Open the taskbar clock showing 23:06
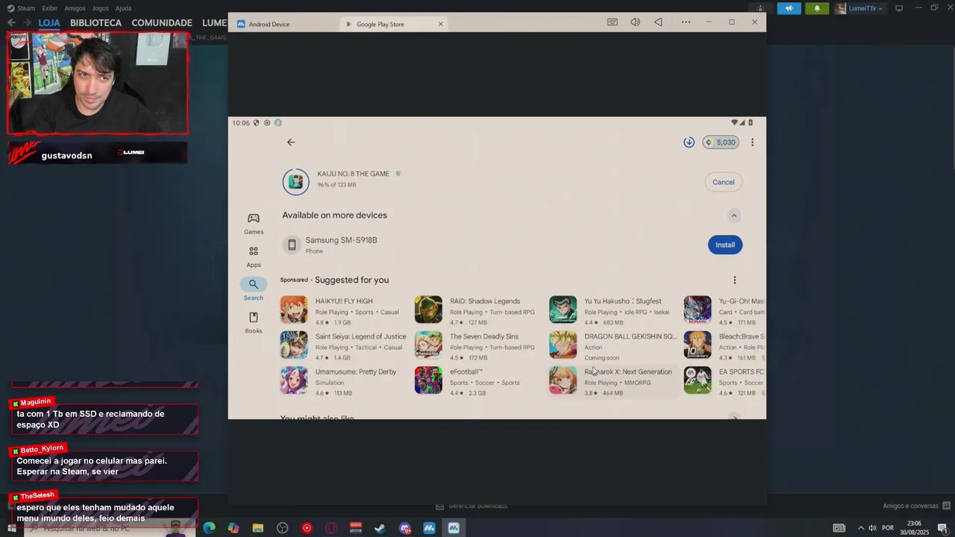The image size is (955, 537). (x=915, y=528)
